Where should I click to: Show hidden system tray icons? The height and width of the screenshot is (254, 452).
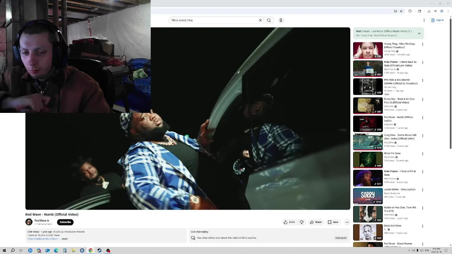409,250
